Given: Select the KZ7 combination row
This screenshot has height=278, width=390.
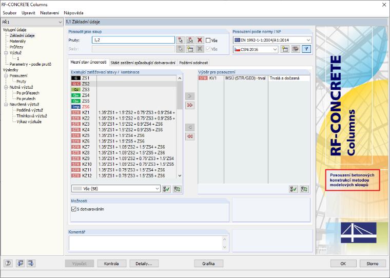Looking at the screenshot, I should 124,147.
